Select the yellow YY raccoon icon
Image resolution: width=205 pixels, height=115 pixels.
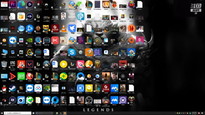pos(47,28)
